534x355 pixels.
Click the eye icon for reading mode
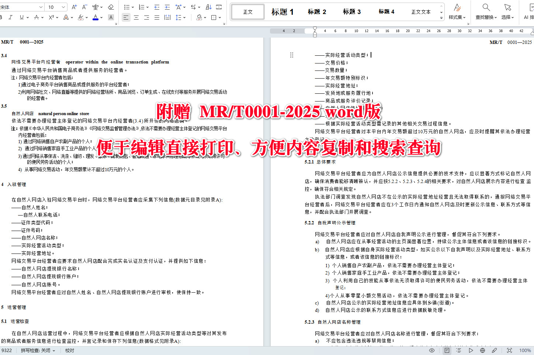click(x=432, y=350)
